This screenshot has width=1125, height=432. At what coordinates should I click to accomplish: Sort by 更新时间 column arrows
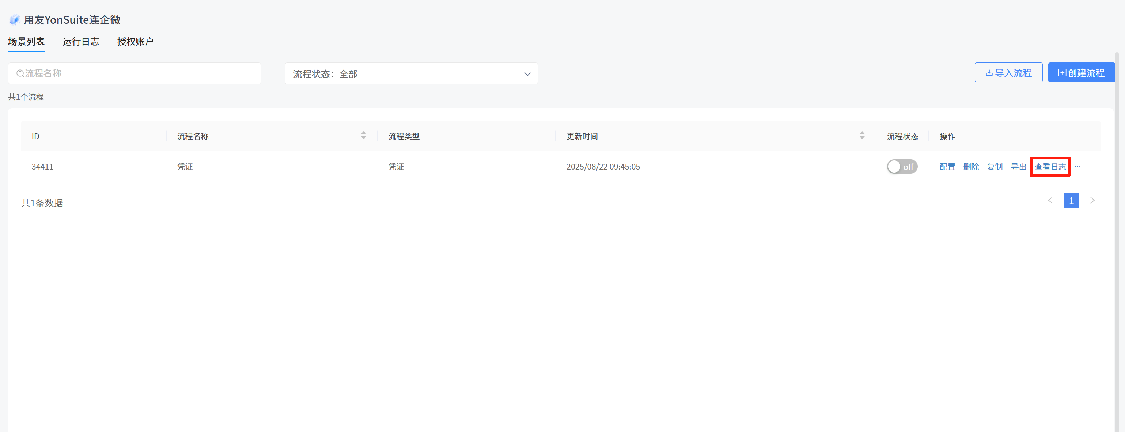[x=861, y=135]
